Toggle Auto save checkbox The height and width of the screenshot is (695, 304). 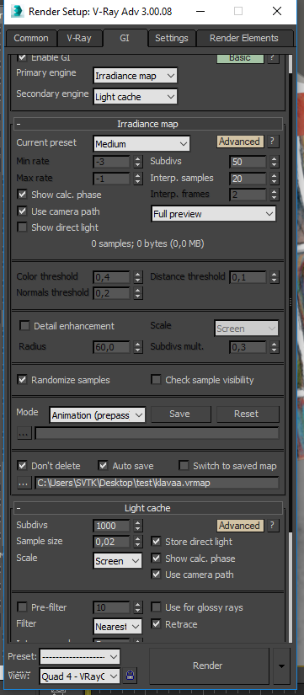104,466
